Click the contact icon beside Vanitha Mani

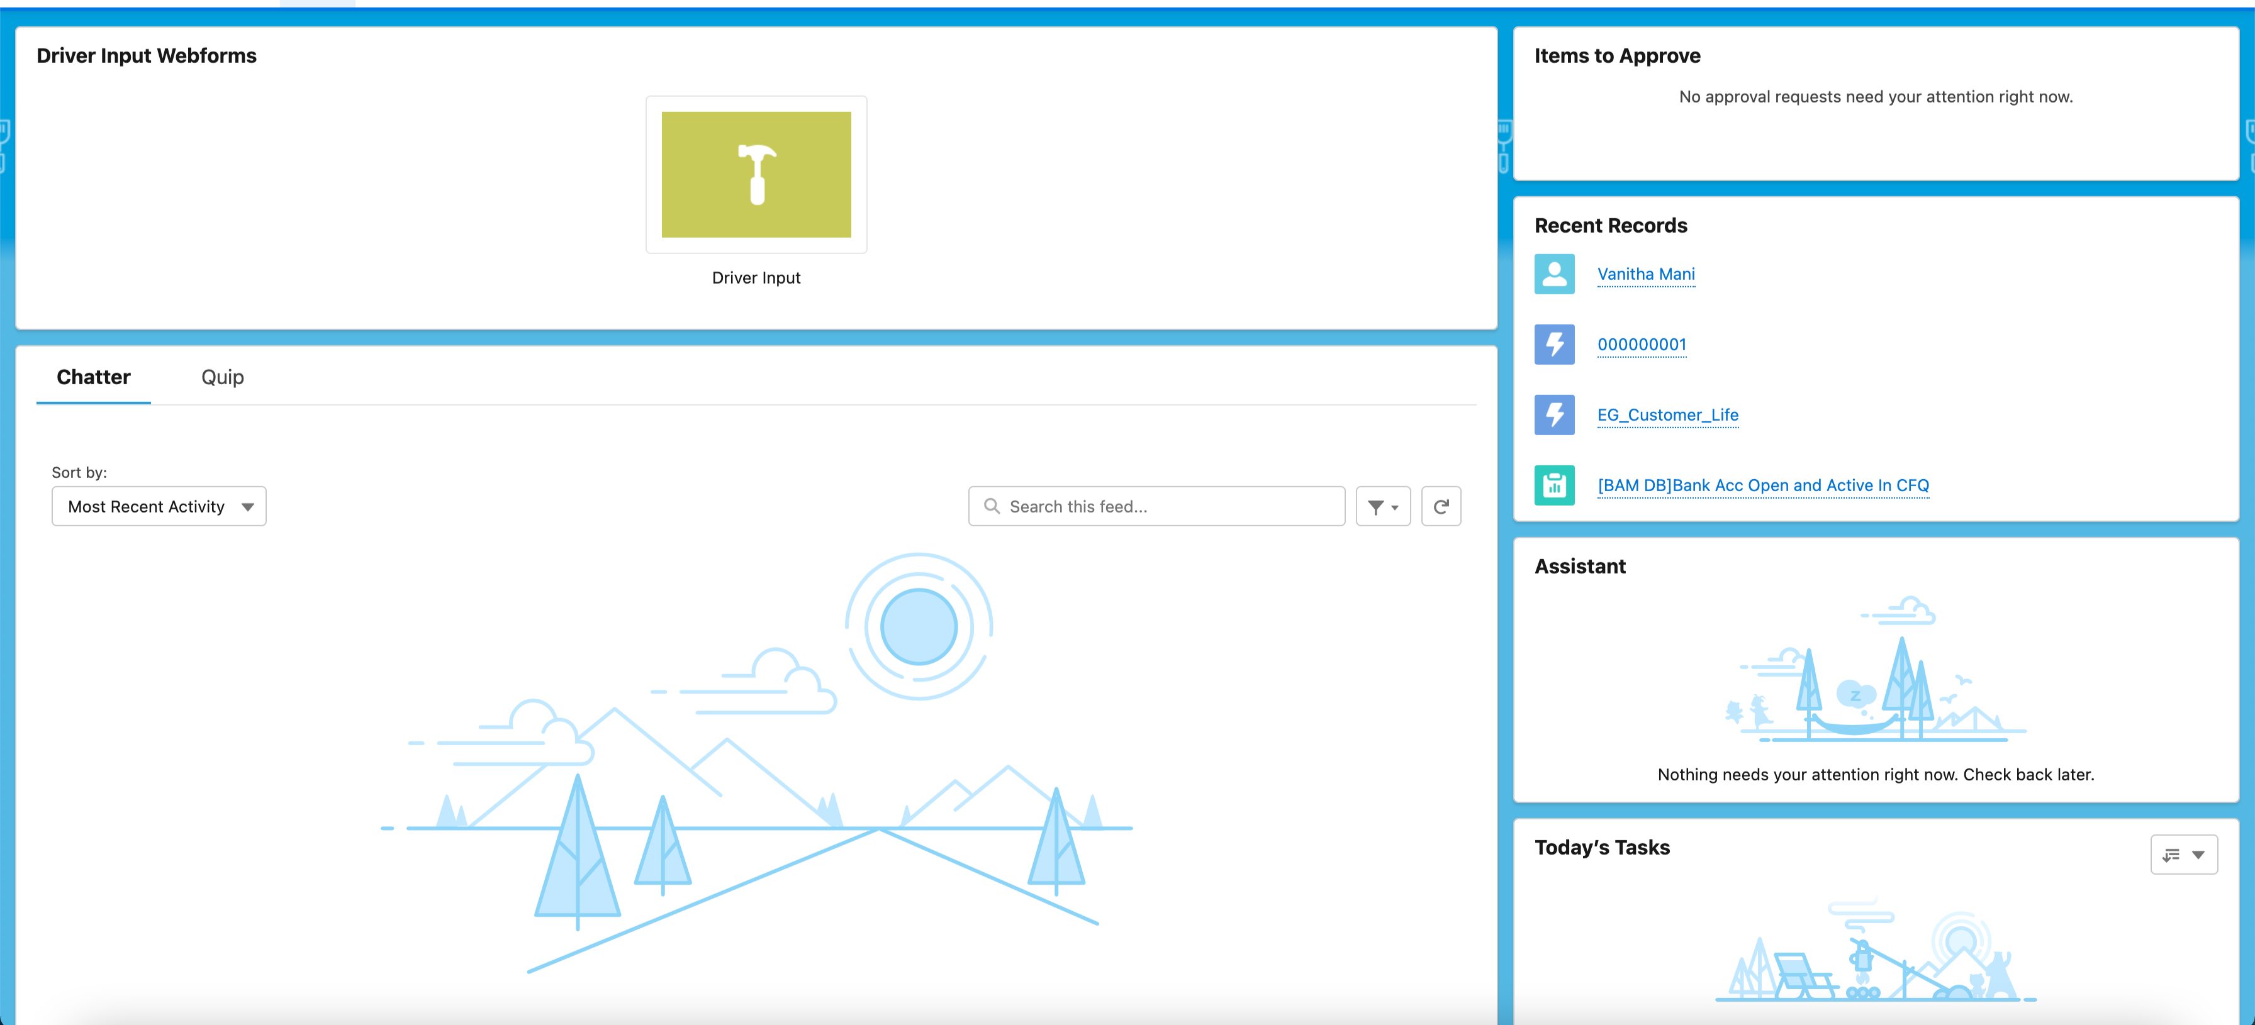click(x=1554, y=274)
